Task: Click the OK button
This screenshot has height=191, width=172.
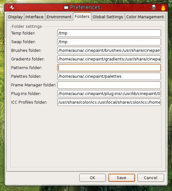Action: [92, 178]
